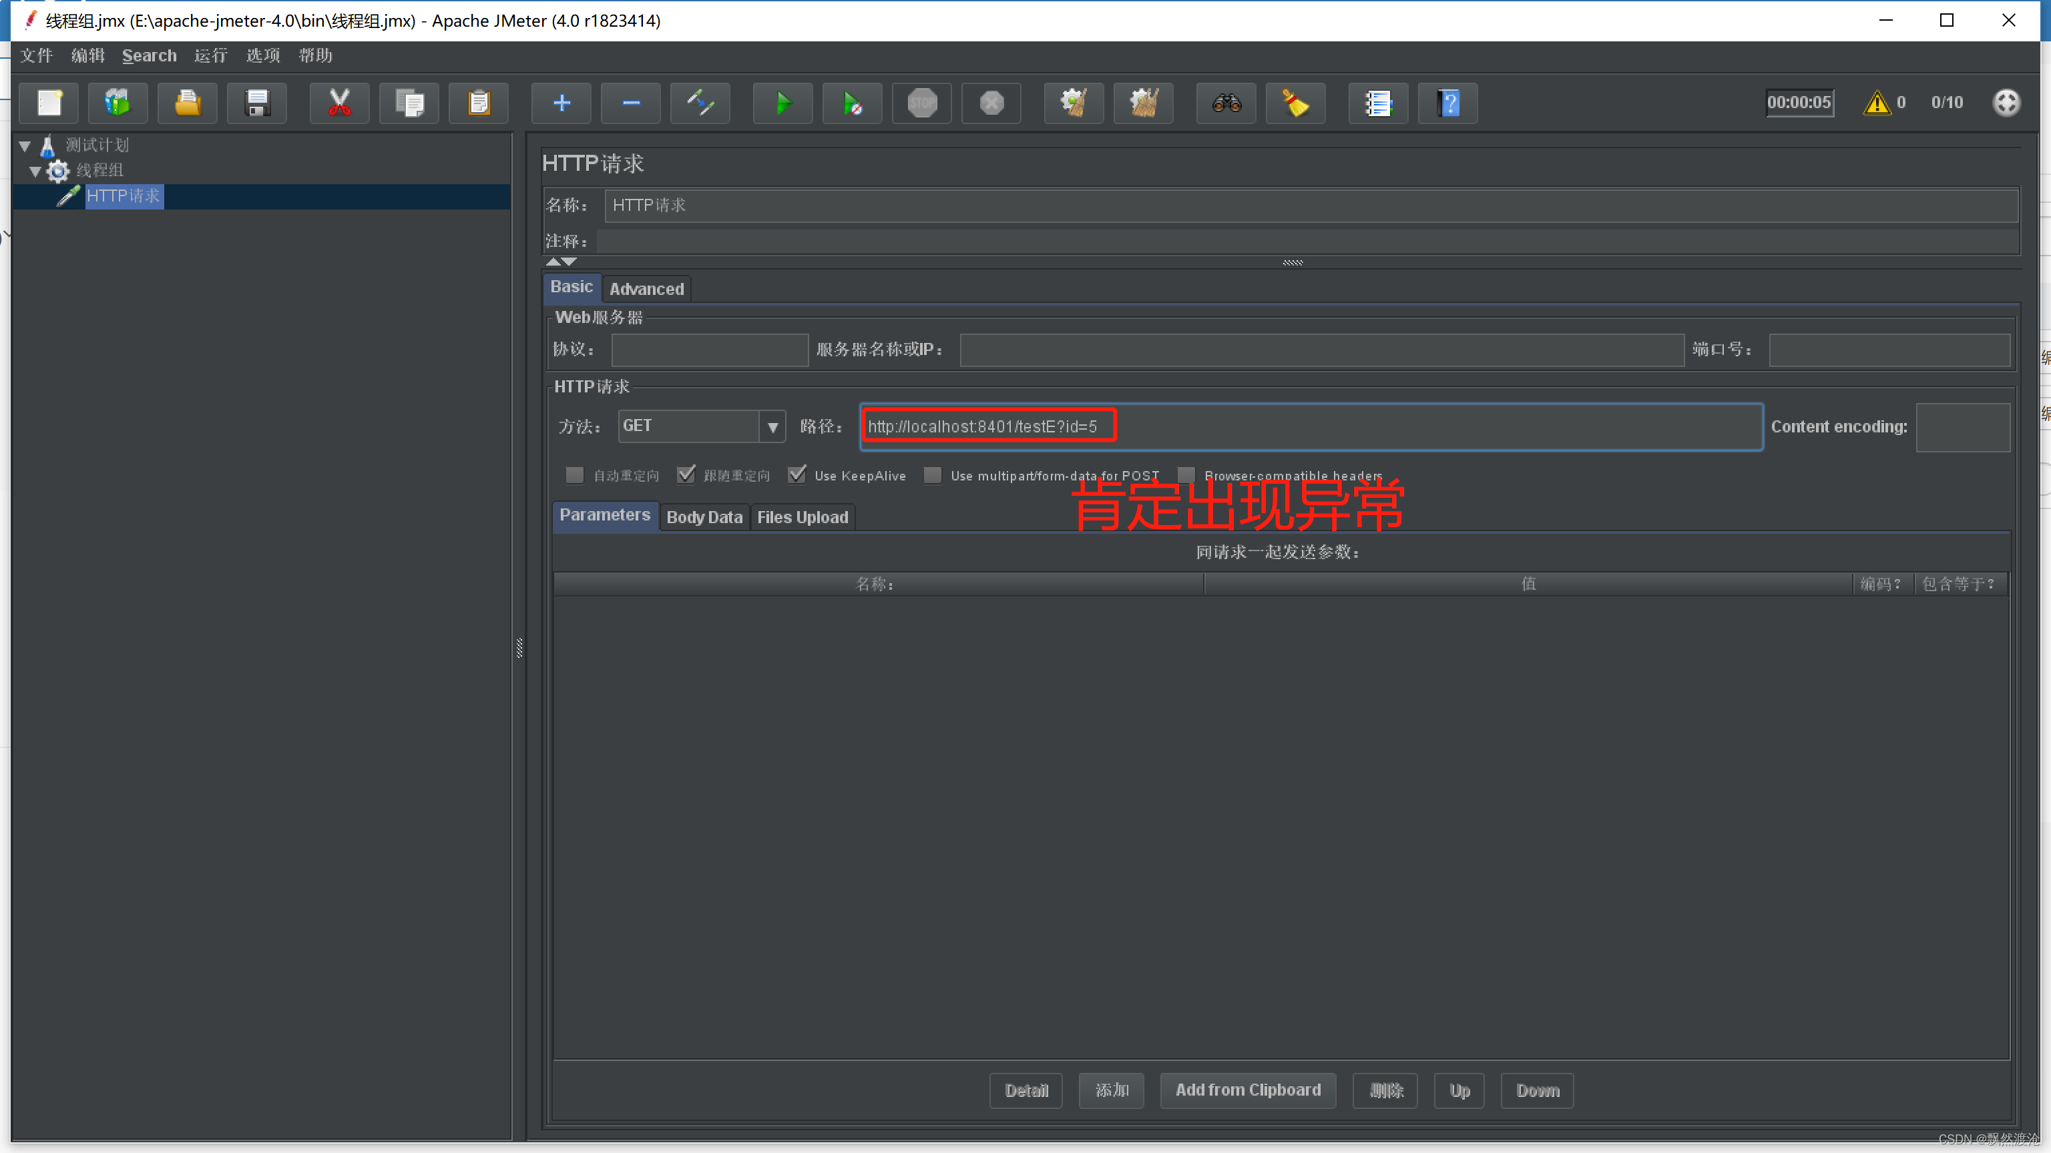Screen dimensions: 2051x1153
Task: Switch to Body Data tab
Action: [x=703, y=515]
